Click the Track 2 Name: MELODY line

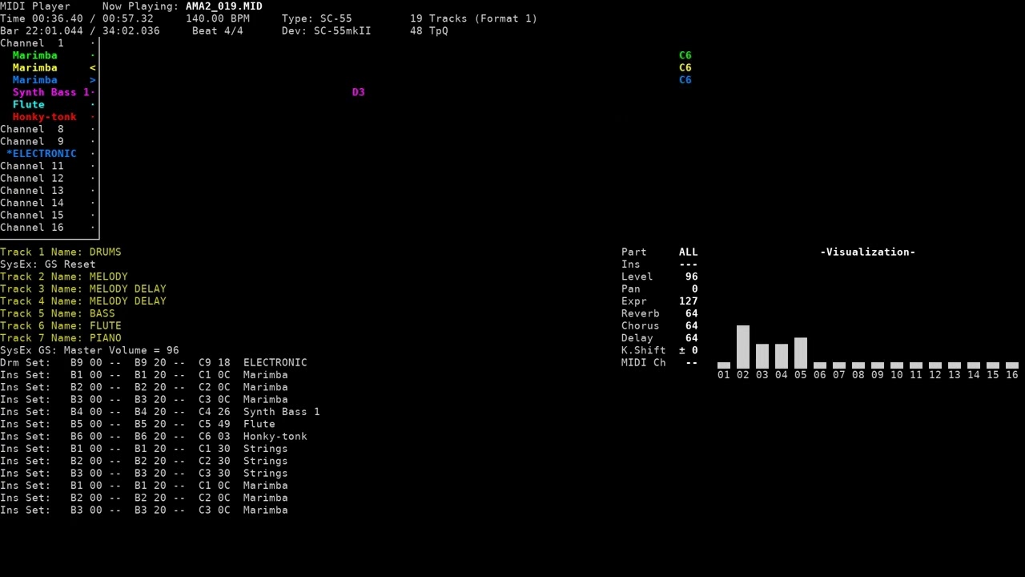point(64,276)
